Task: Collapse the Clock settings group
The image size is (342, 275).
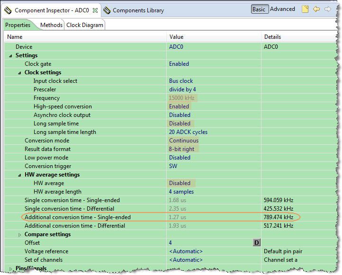Action: click(x=19, y=73)
